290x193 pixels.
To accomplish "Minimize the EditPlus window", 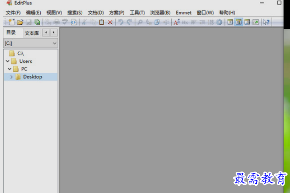I will coord(262,3).
